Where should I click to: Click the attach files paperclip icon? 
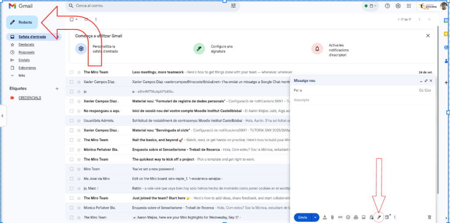pos(332,217)
